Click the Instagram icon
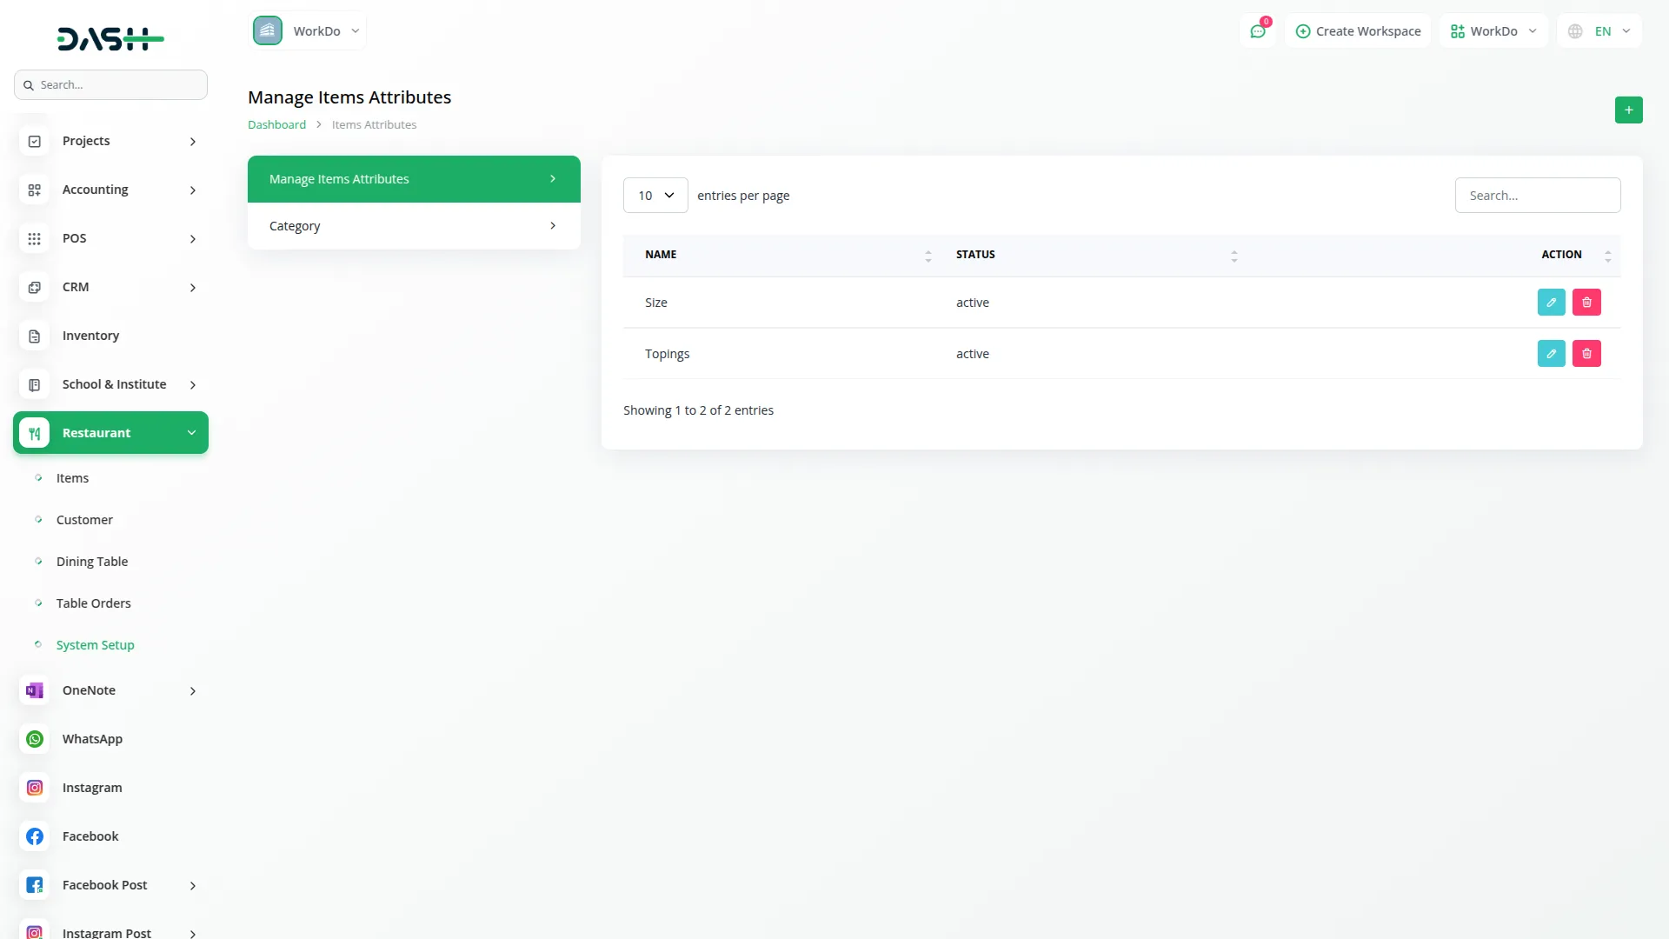This screenshot has width=1669, height=939. 35,788
